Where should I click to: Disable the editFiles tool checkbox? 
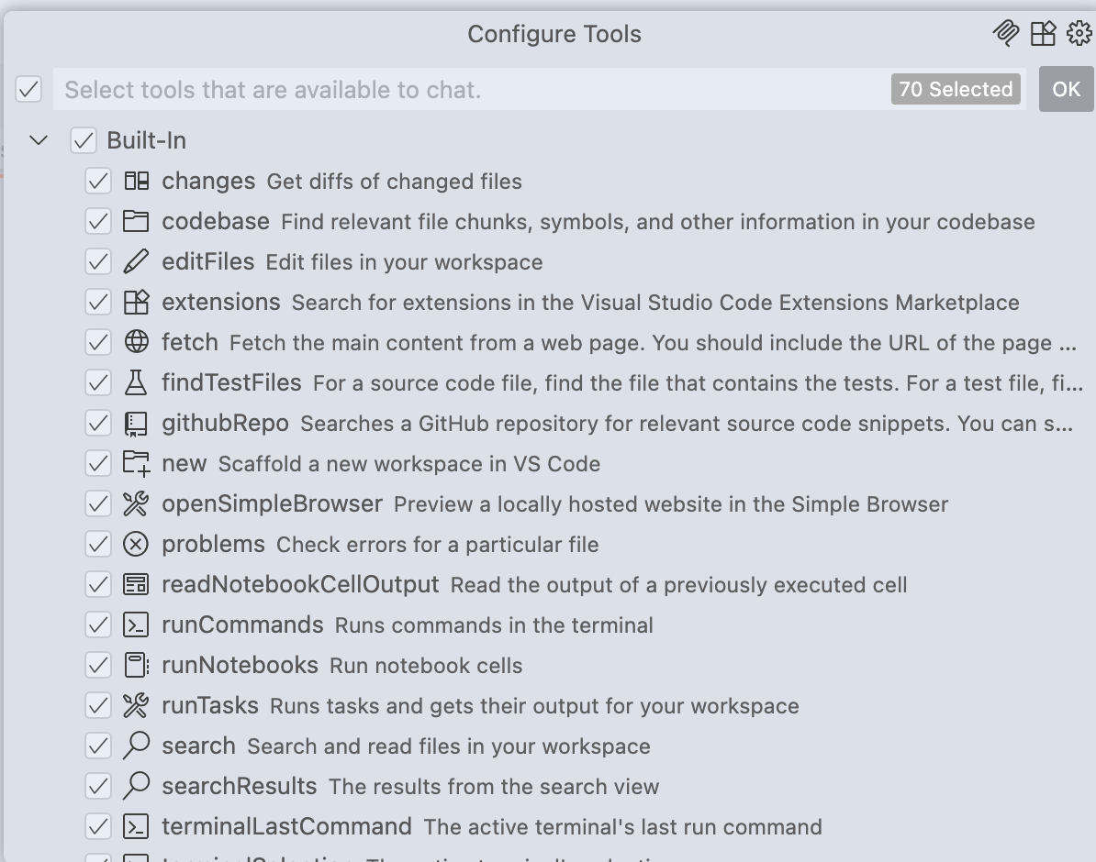point(98,262)
